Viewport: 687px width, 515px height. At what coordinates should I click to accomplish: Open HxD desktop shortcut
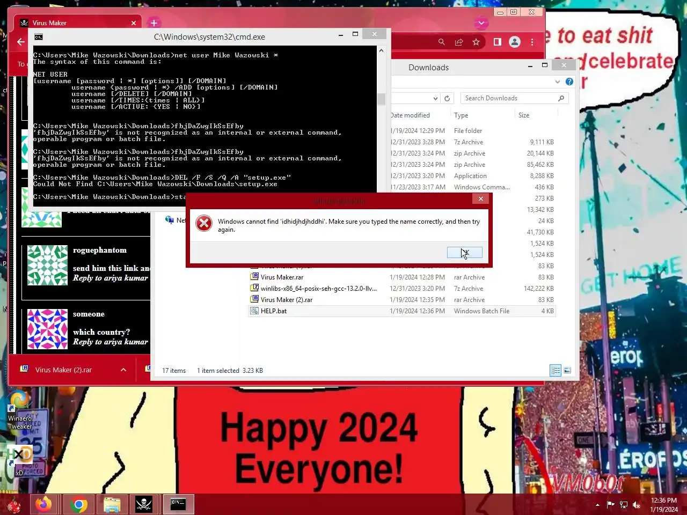point(19,460)
